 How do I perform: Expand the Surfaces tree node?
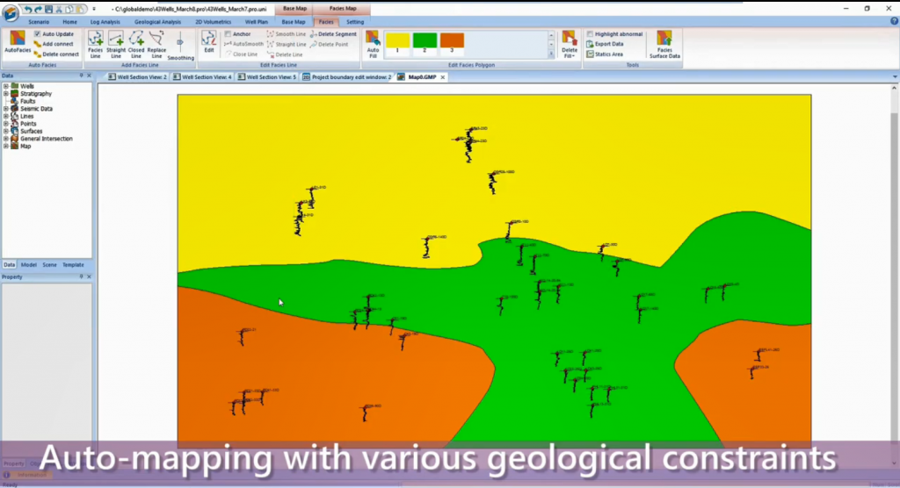click(x=6, y=131)
